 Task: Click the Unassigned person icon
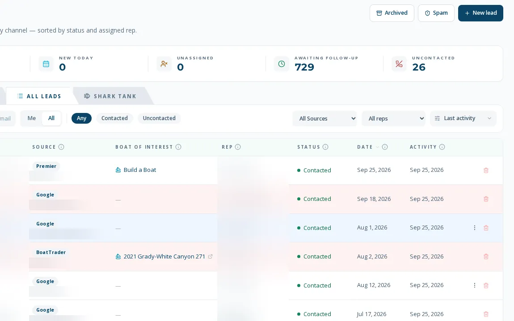[164, 64]
